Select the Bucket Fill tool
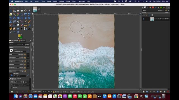179x100 pixels. coord(18,22)
